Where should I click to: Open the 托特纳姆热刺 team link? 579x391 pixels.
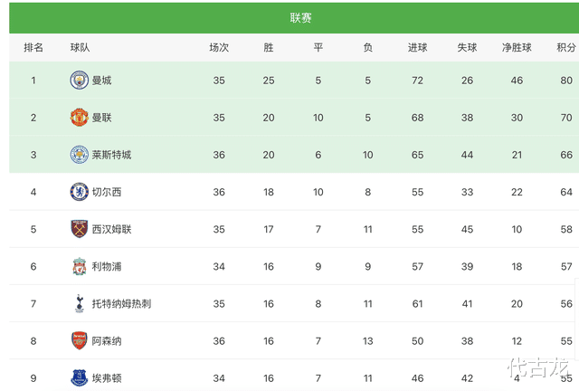pyautogui.click(x=121, y=303)
